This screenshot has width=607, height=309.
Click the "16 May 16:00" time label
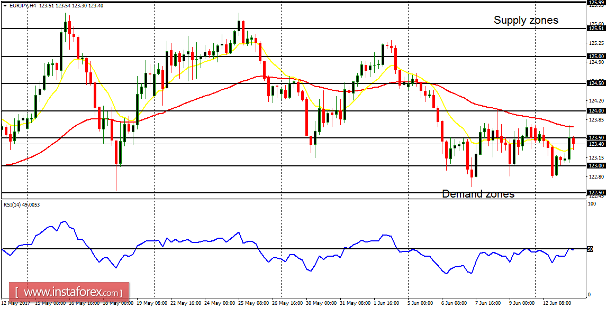85,304
